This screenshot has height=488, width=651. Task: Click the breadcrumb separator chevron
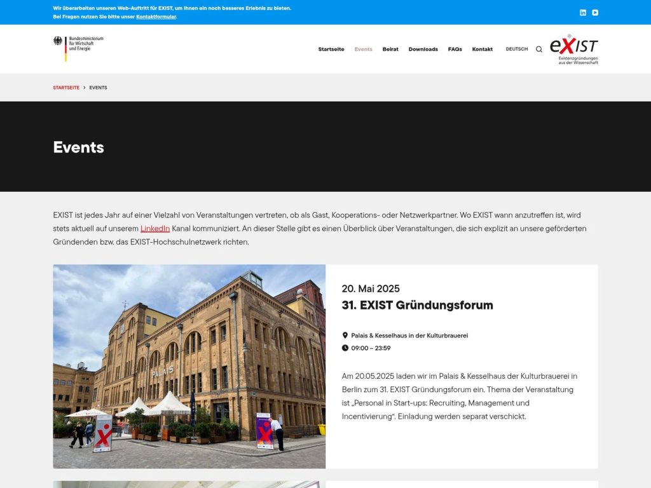[x=84, y=87]
